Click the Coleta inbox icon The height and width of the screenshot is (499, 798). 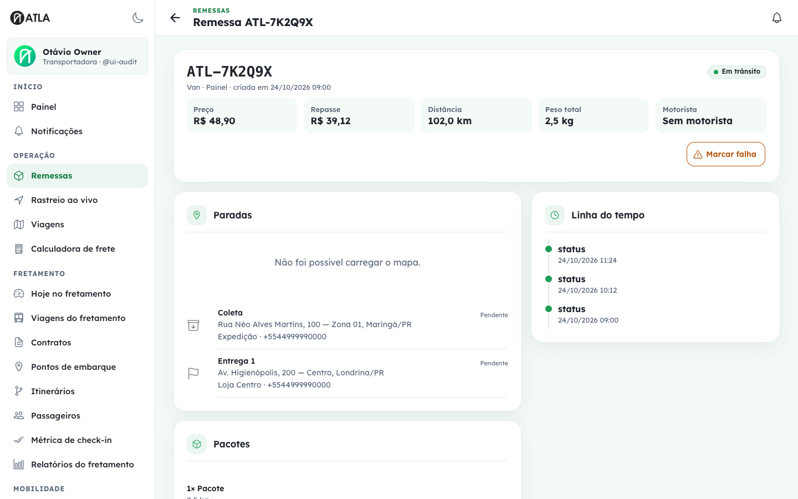pyautogui.click(x=193, y=325)
